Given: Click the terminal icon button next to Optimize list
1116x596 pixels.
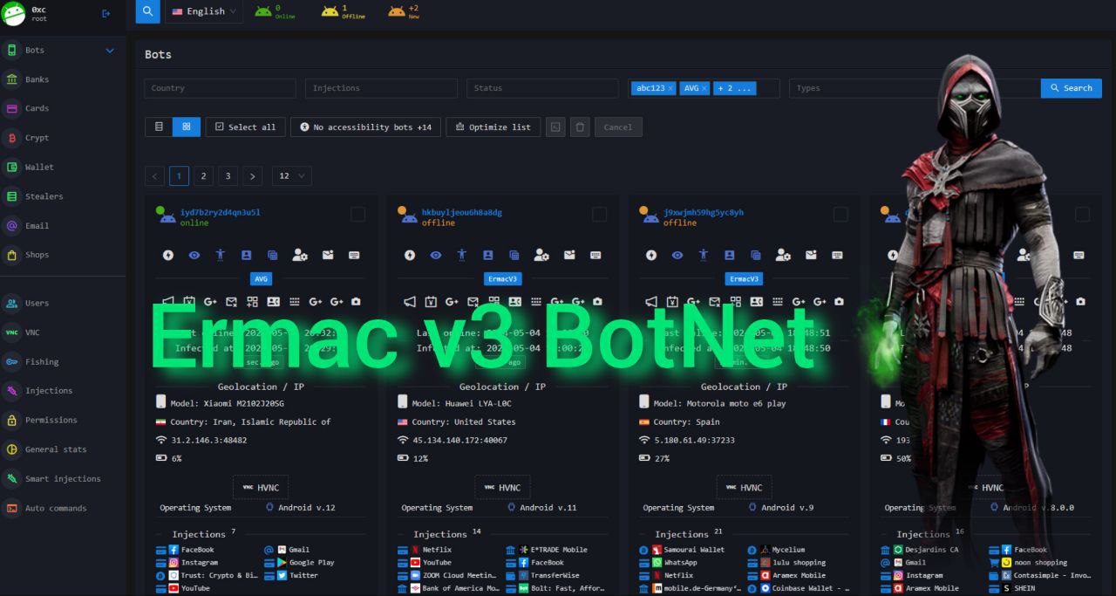Looking at the screenshot, I should click(555, 127).
